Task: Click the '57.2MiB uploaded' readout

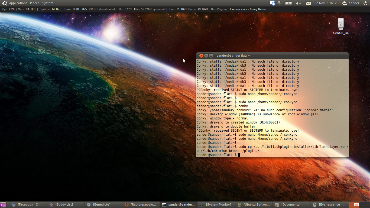Action: click(x=153, y=9)
